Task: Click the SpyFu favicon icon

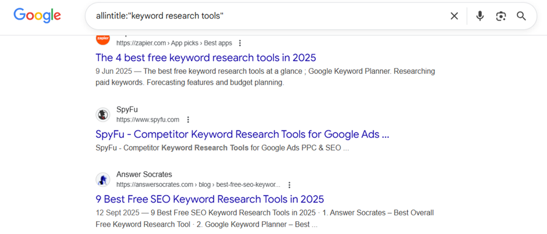Action: pyautogui.click(x=103, y=115)
